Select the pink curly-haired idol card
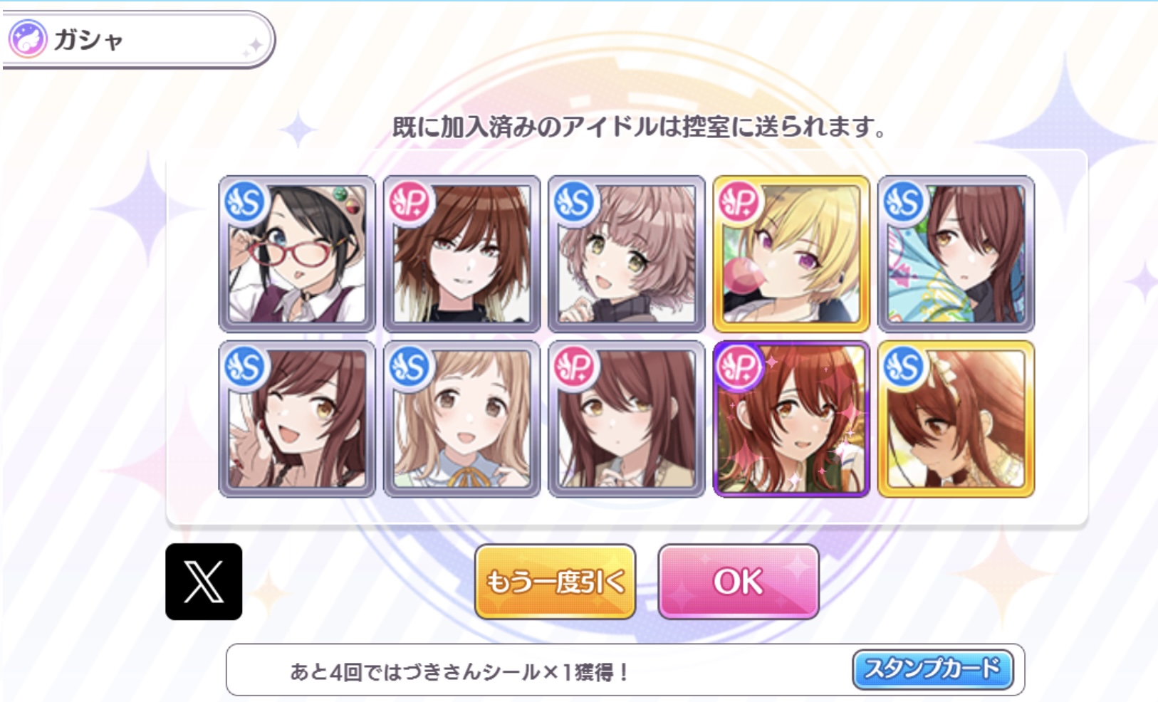The height and width of the screenshot is (702, 1158). pos(627,254)
